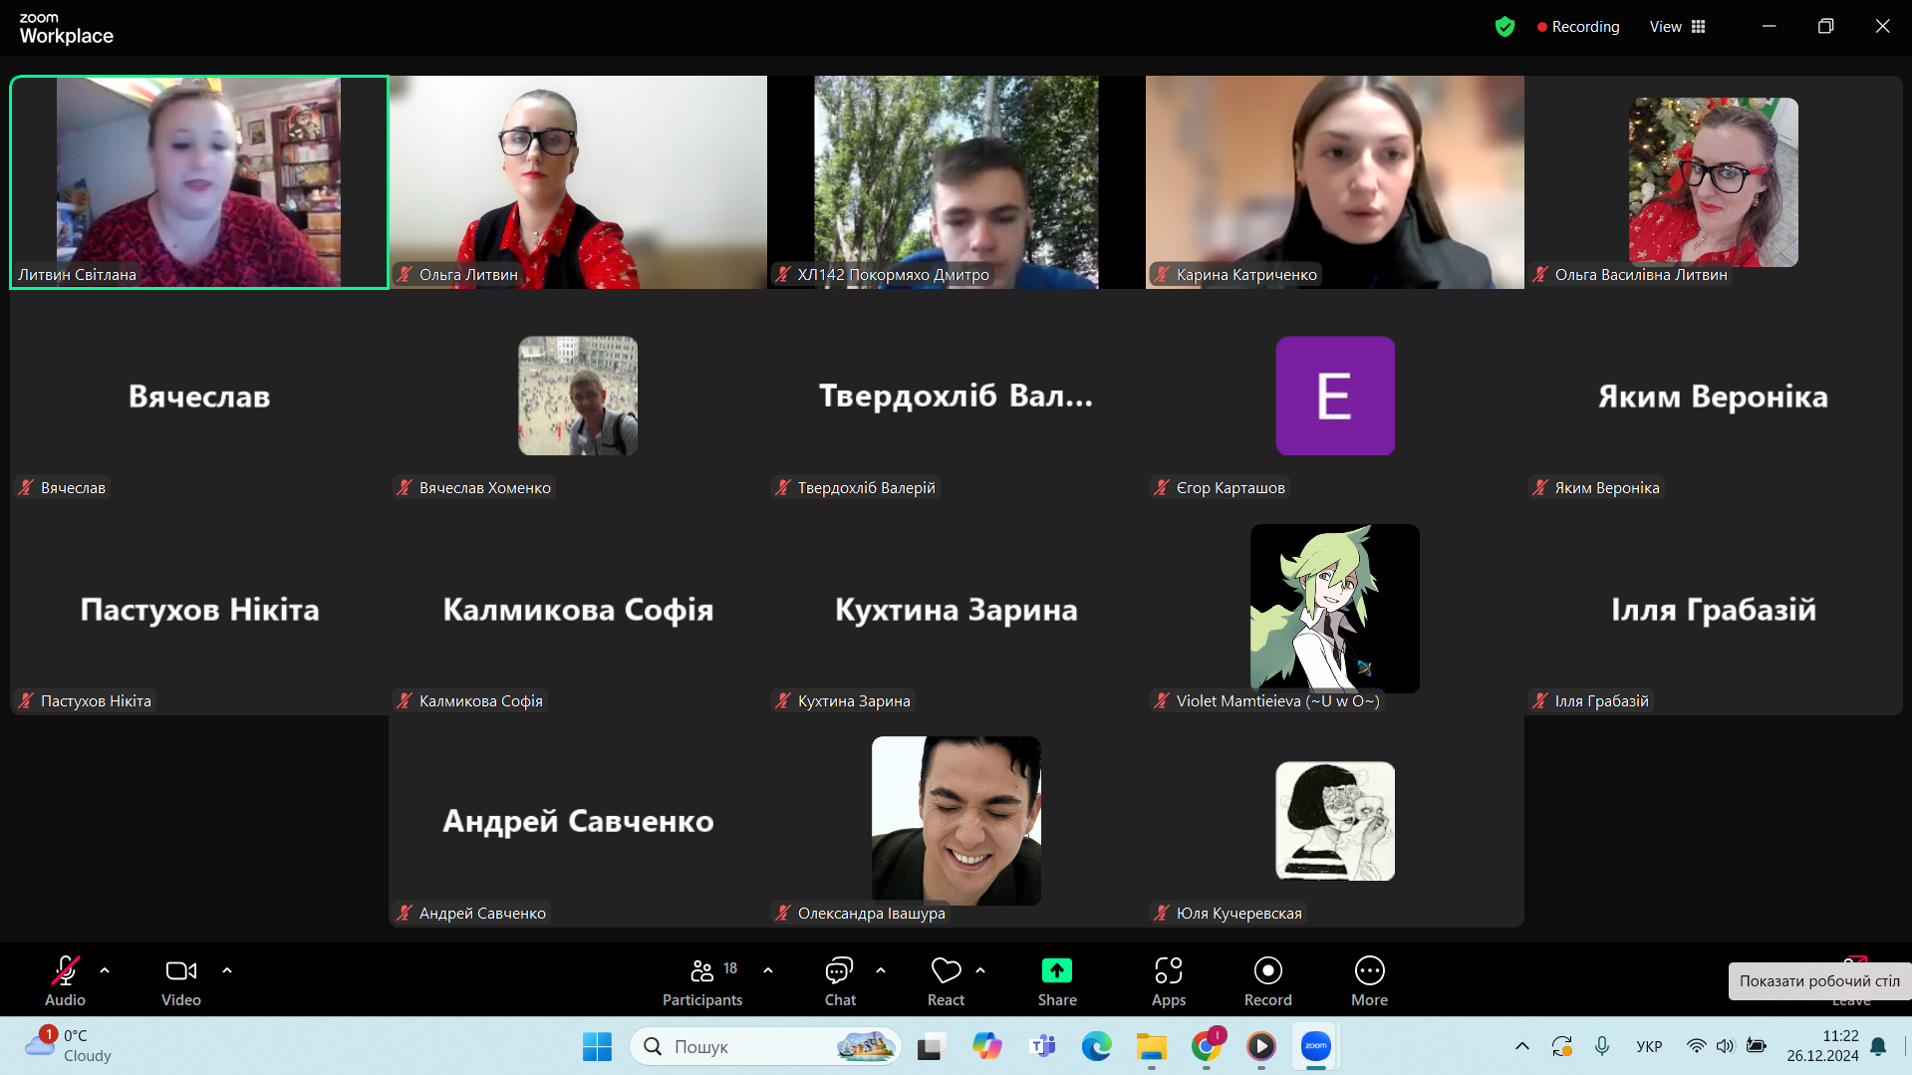Toggle camera with Video button
The height and width of the screenshot is (1075, 1912).
click(181, 981)
